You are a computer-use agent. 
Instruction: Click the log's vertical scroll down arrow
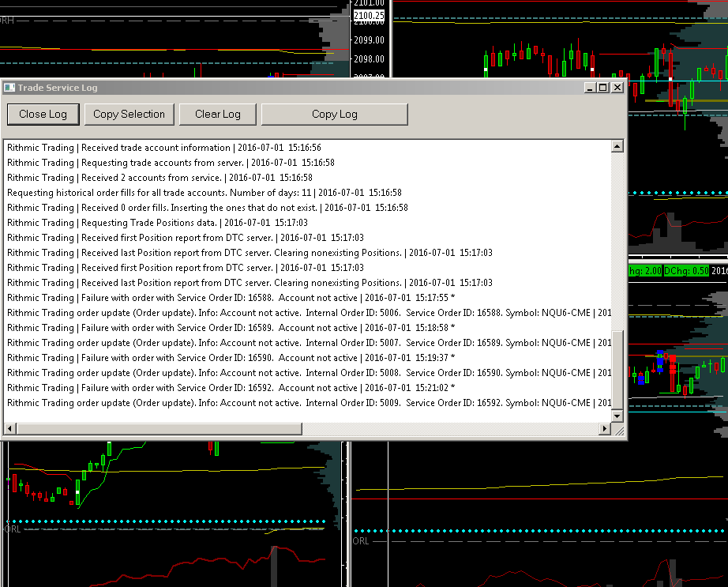pos(617,416)
